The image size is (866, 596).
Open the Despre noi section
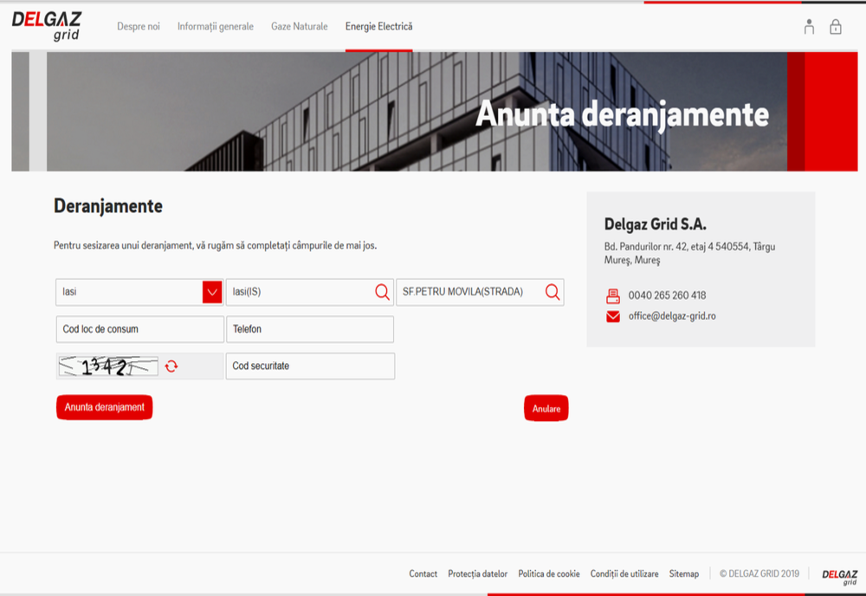point(139,26)
